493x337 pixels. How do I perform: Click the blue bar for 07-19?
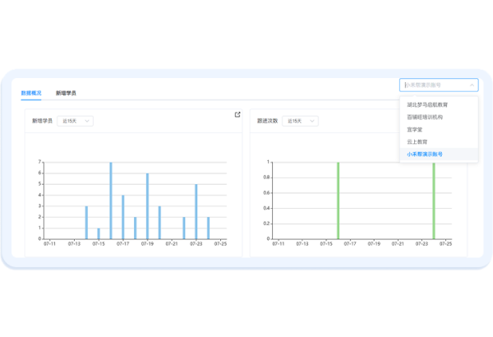coord(147,206)
